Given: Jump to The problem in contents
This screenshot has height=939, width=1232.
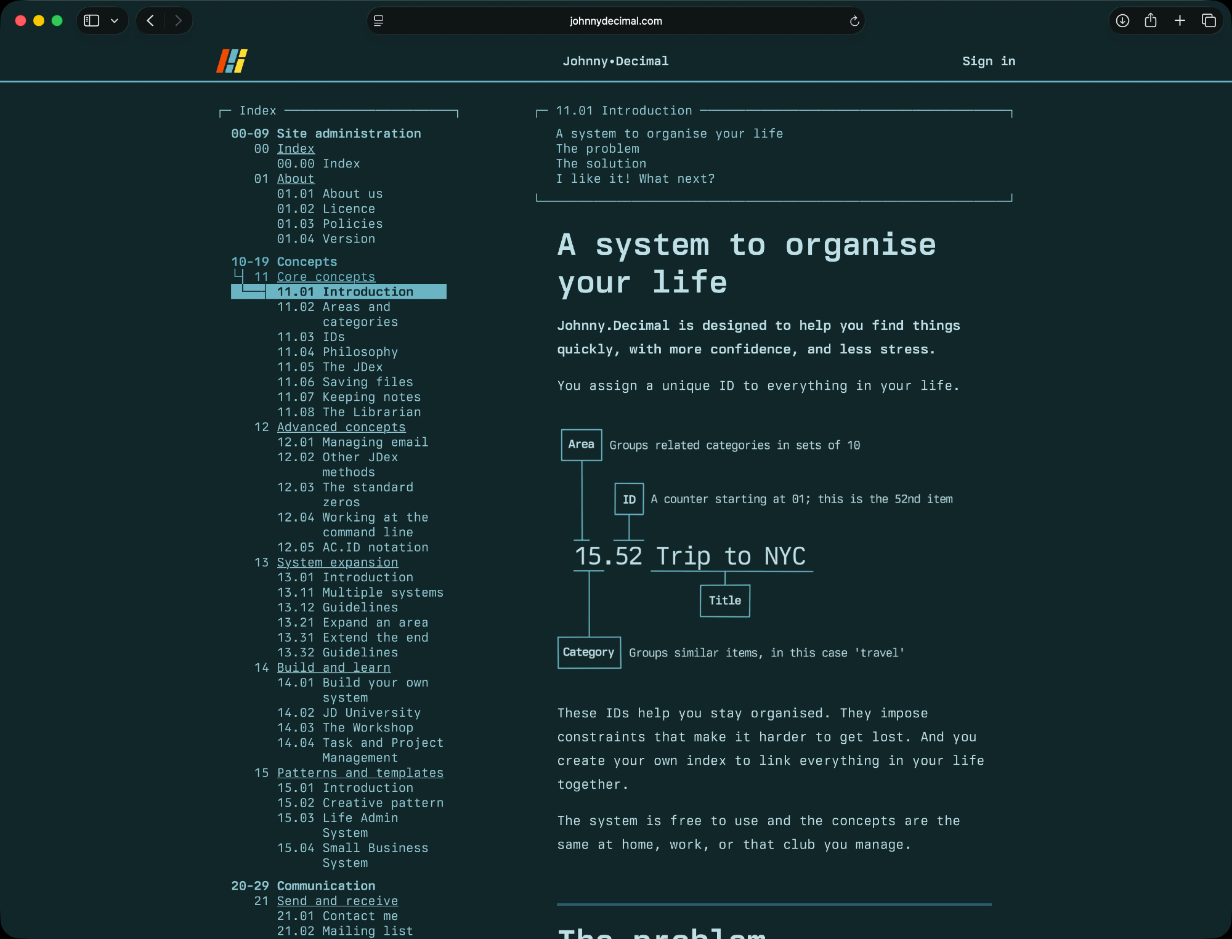Looking at the screenshot, I should pyautogui.click(x=598, y=149).
